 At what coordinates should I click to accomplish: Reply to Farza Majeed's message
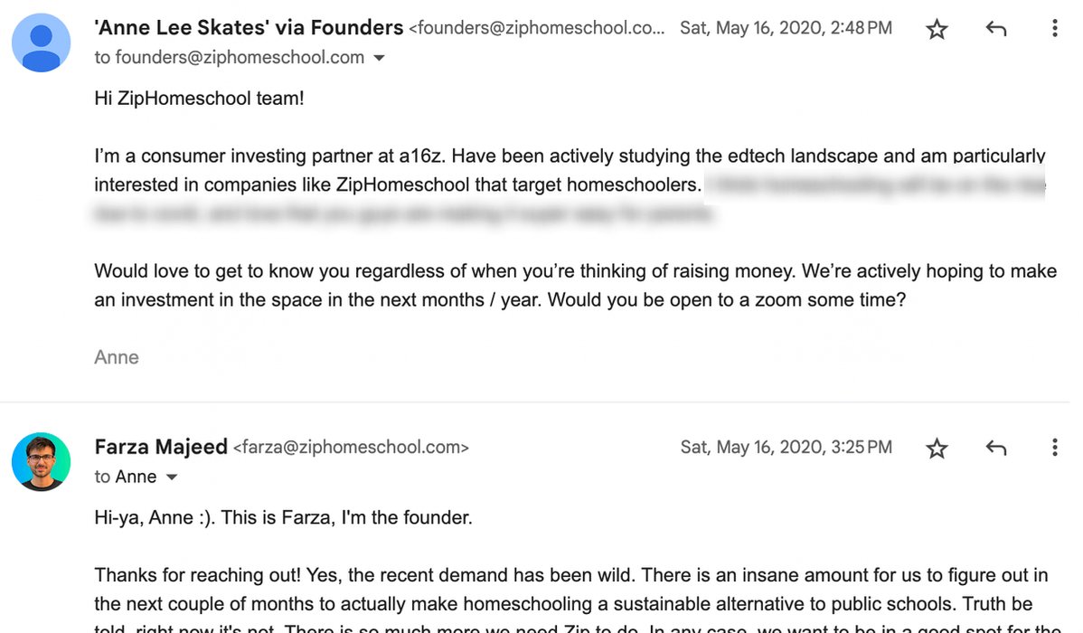pyautogui.click(x=996, y=448)
